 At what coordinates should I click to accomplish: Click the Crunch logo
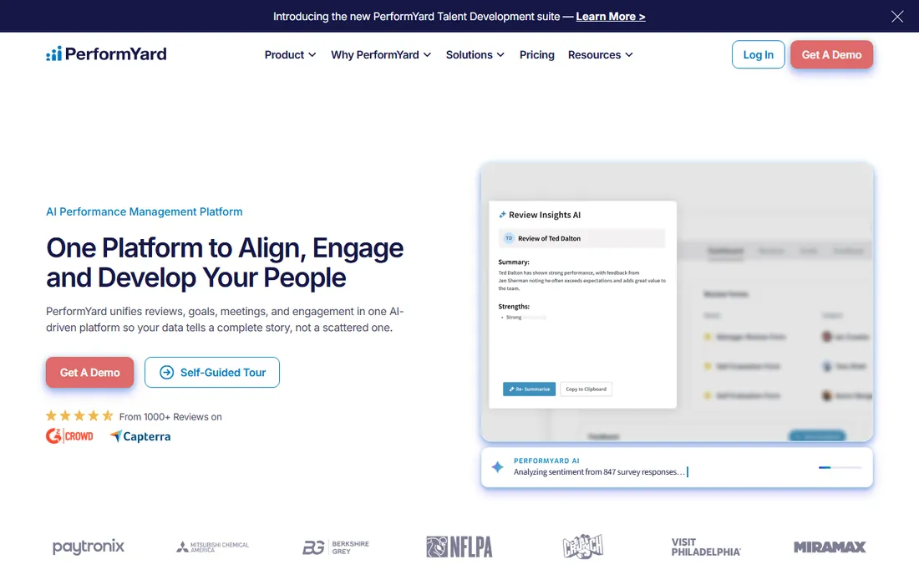tap(582, 547)
